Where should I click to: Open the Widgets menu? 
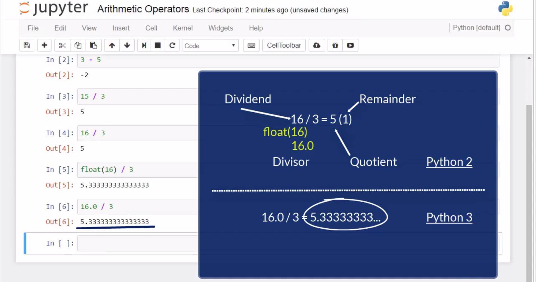(x=221, y=28)
